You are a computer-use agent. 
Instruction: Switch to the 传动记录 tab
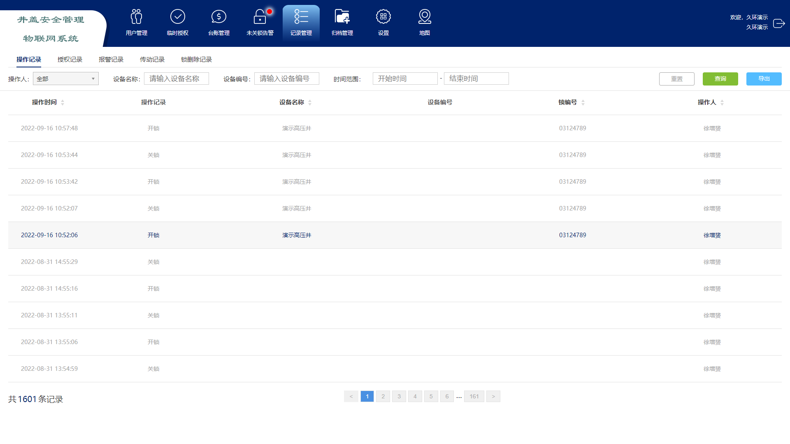152,60
